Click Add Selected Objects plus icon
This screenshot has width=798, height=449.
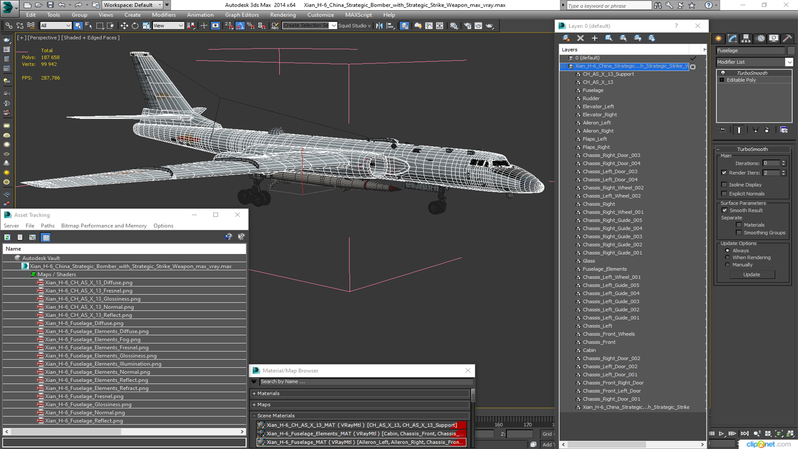click(595, 38)
